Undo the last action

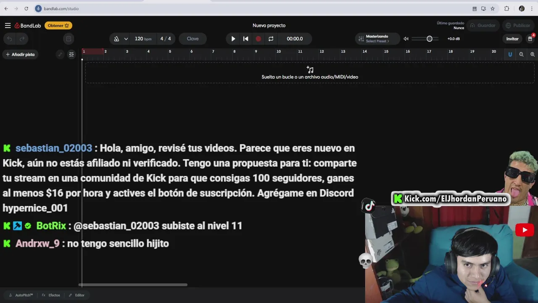[10, 39]
